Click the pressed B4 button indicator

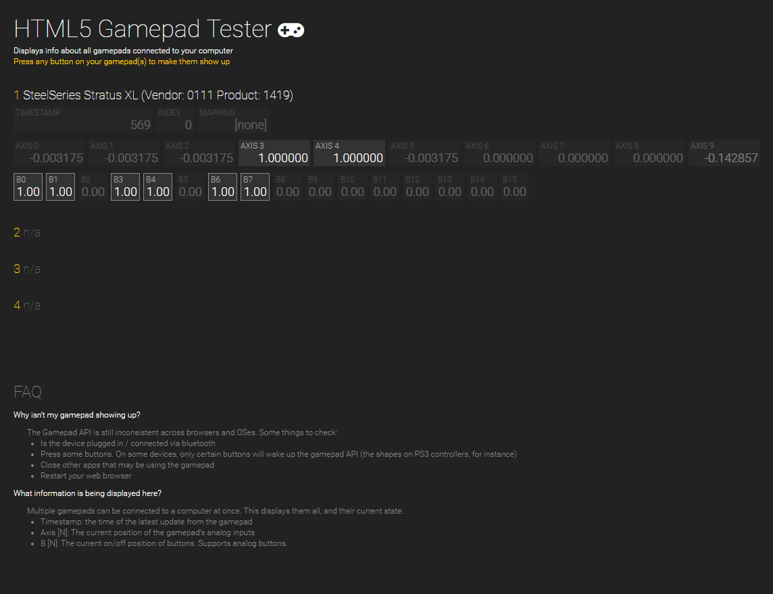point(157,187)
